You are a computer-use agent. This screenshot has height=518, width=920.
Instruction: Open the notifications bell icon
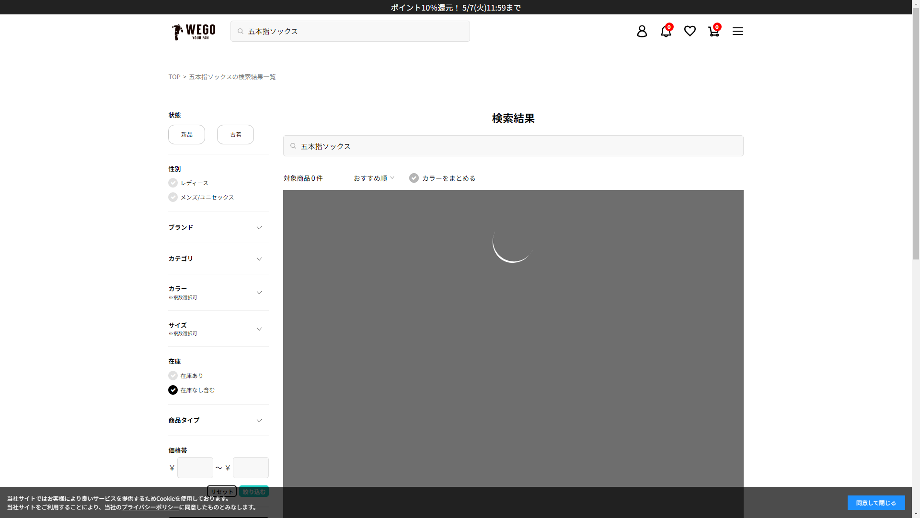point(666,31)
